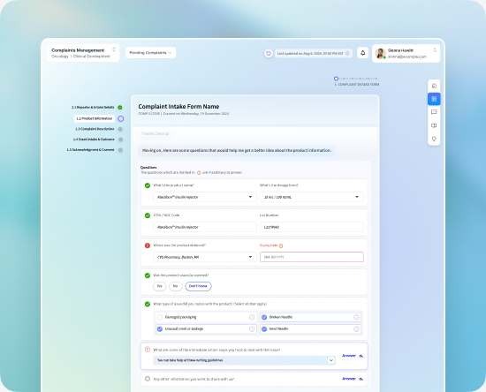Open the where product was obtained dropdown
The image size is (486, 392).
coord(205,257)
